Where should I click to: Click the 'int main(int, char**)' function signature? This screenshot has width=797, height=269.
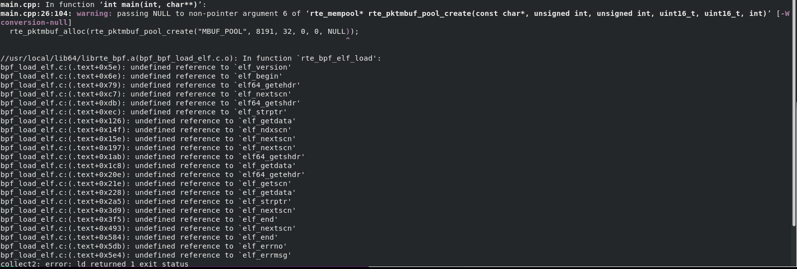click(x=151, y=4)
